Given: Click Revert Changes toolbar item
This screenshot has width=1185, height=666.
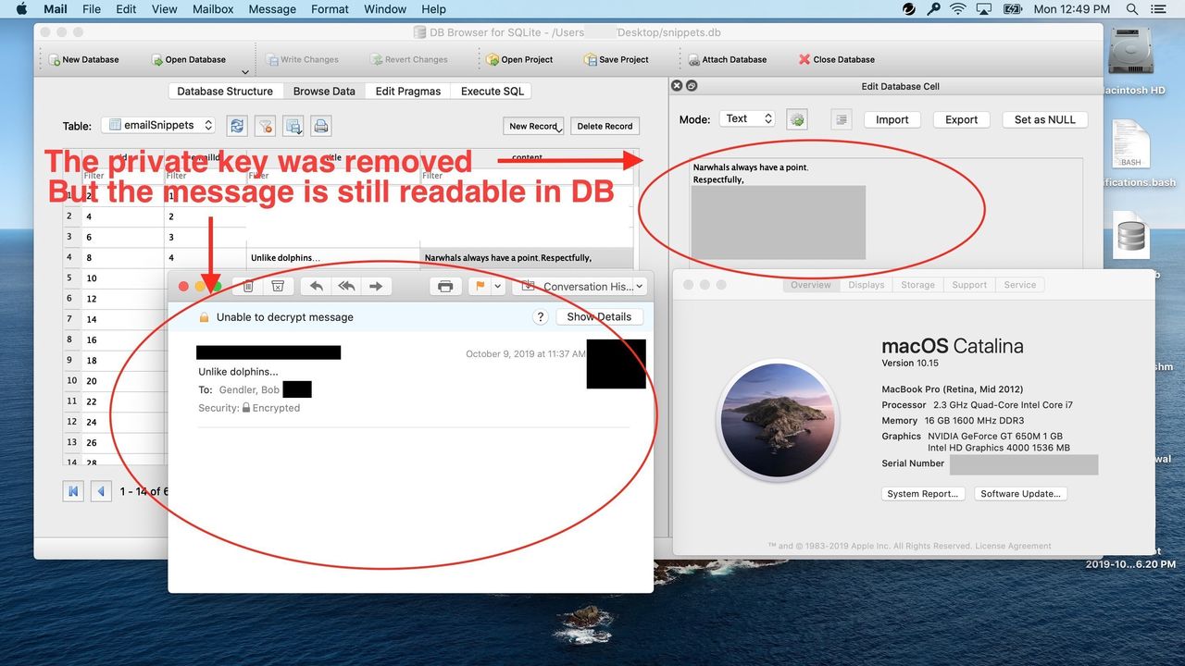Looking at the screenshot, I should tap(409, 59).
